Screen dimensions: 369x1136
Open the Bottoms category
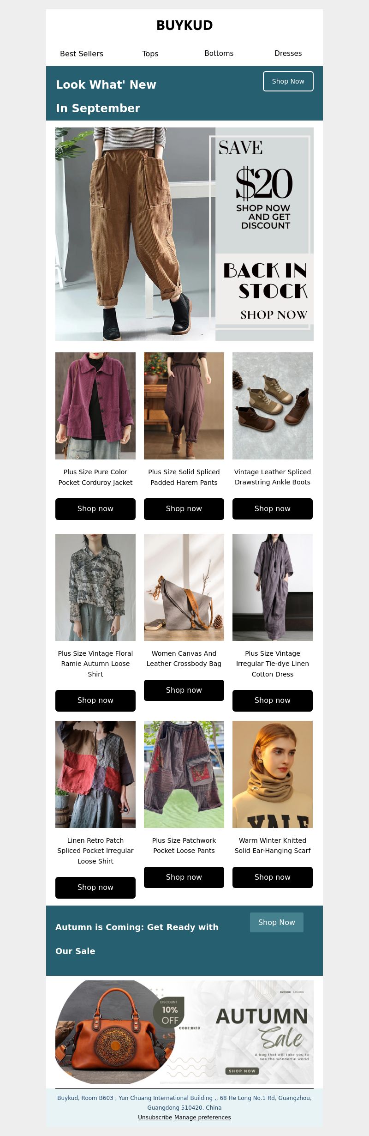219,53
